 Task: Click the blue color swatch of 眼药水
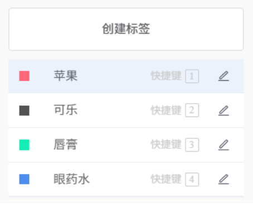tap(25, 179)
